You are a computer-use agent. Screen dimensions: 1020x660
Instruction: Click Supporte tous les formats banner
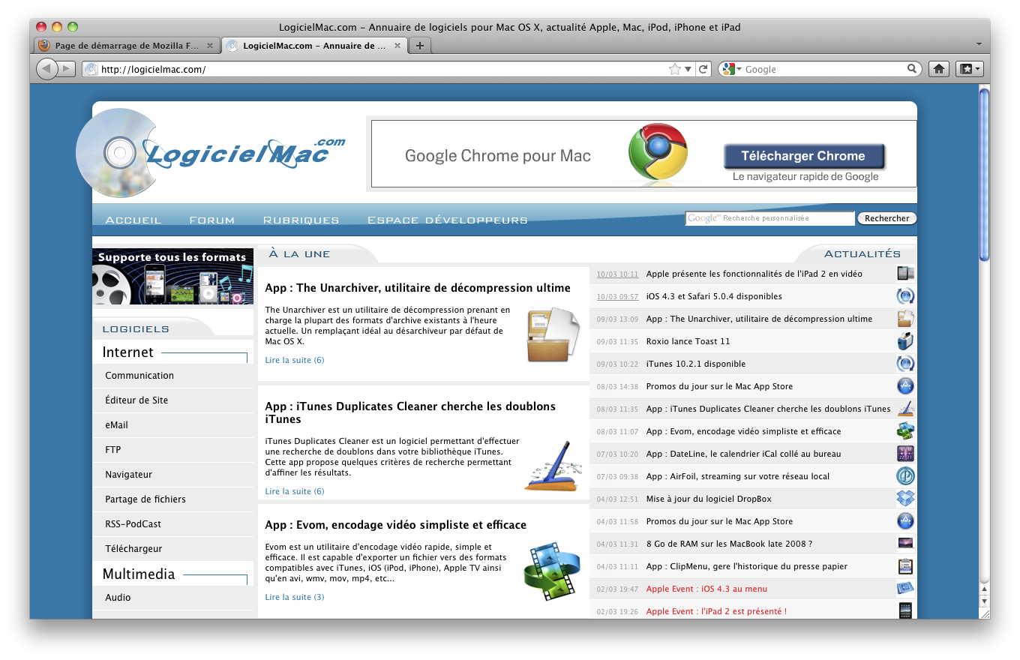tap(173, 276)
